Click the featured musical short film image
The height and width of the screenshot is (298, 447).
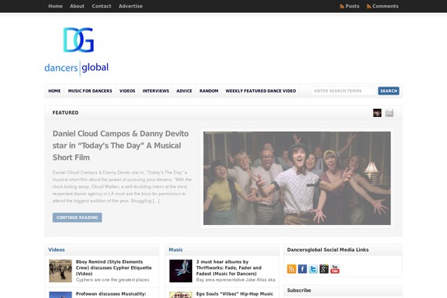pos(297,178)
